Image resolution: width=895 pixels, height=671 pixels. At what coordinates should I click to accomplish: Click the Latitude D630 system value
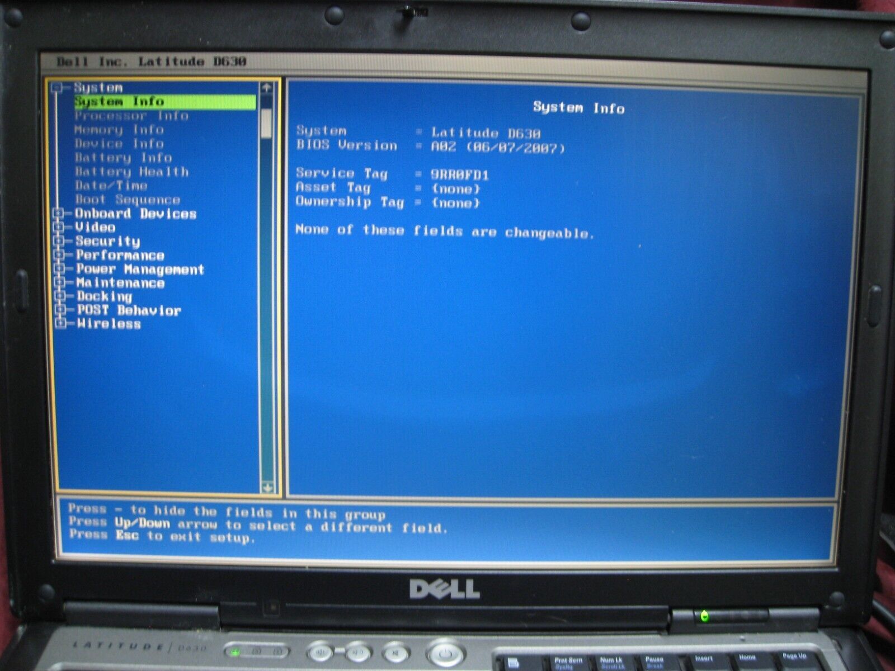(486, 133)
